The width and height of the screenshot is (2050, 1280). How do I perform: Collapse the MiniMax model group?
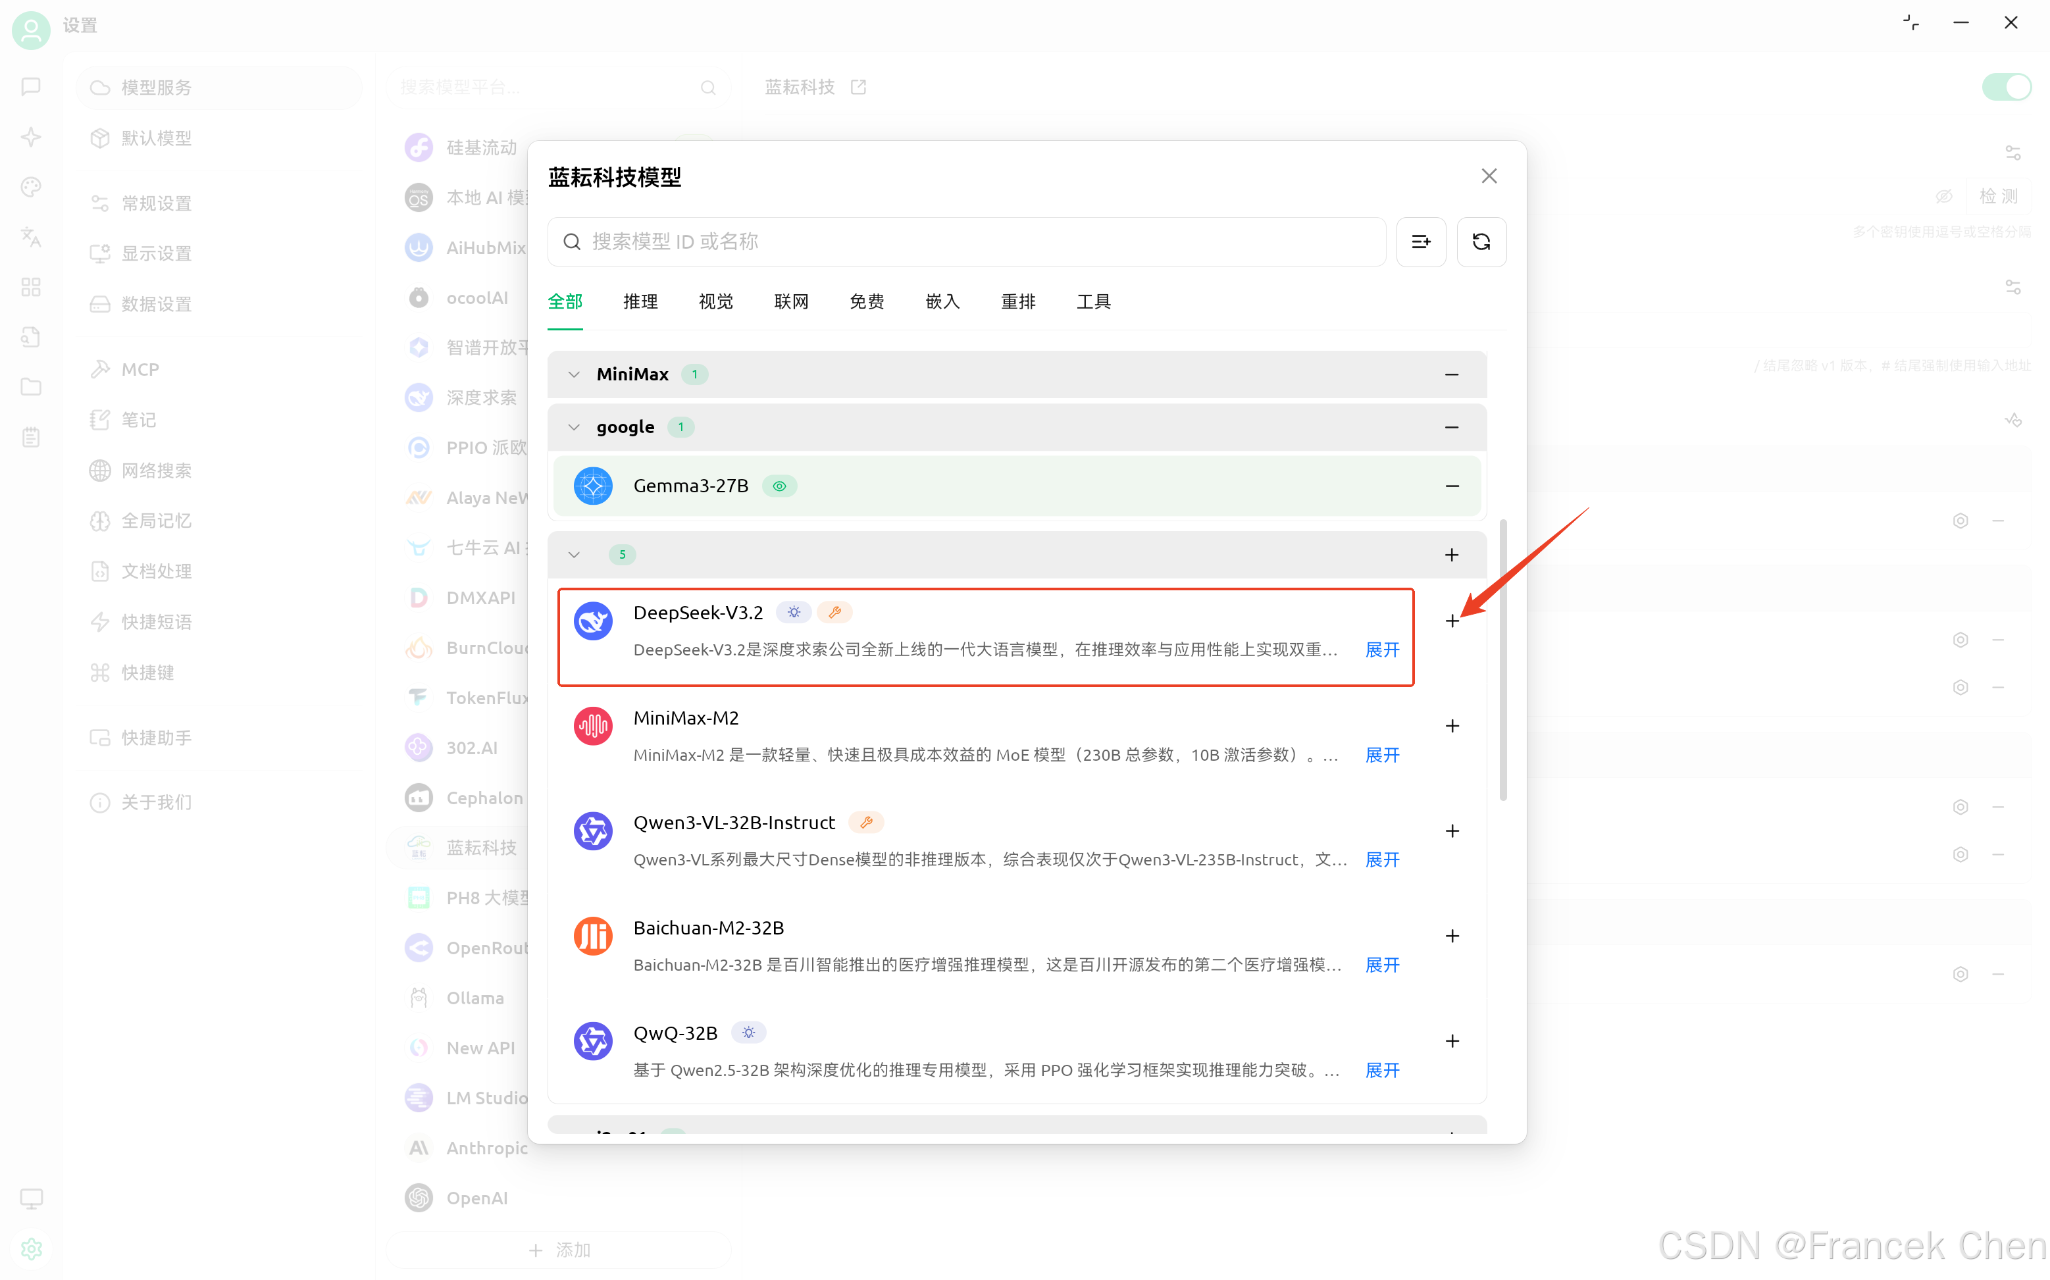(x=574, y=374)
